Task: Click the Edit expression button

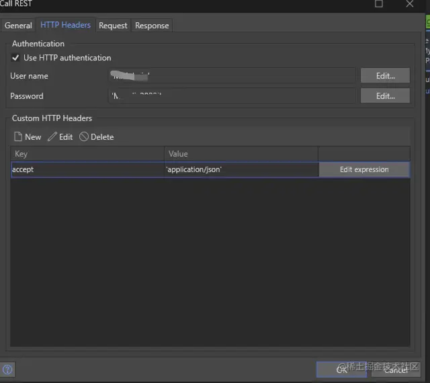Action: [x=364, y=169]
